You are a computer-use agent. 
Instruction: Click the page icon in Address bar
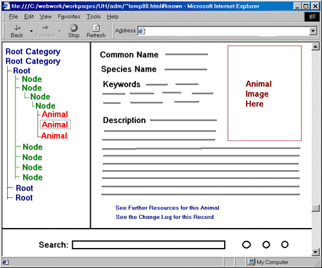click(142, 32)
